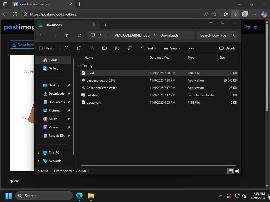The width and height of the screenshot is (270, 202).
Task: Go up one folder level
Action: (x=67, y=35)
